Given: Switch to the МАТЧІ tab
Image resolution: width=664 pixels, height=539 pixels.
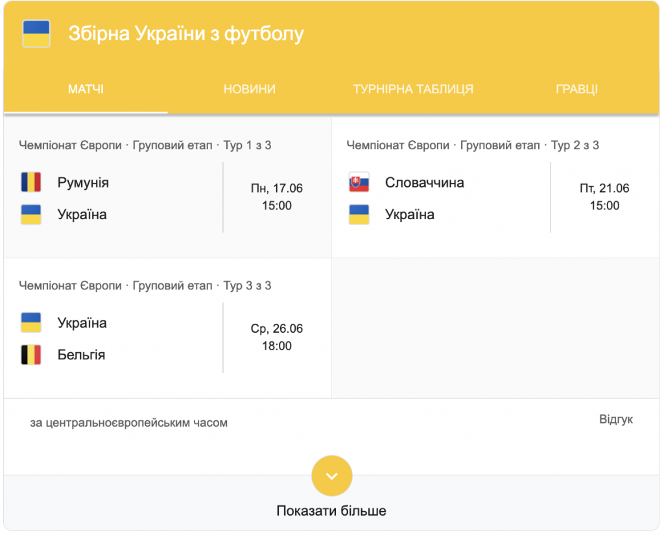Looking at the screenshot, I should pos(86,90).
